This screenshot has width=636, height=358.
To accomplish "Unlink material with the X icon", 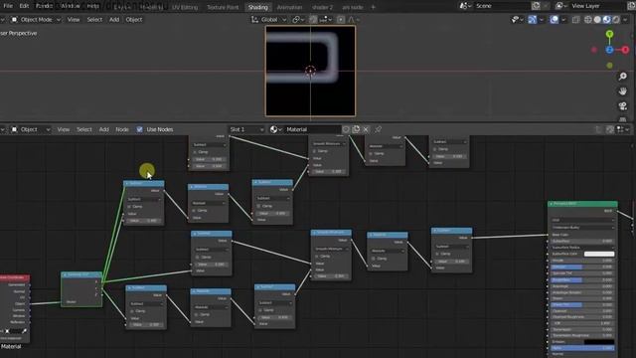I will [x=366, y=129].
